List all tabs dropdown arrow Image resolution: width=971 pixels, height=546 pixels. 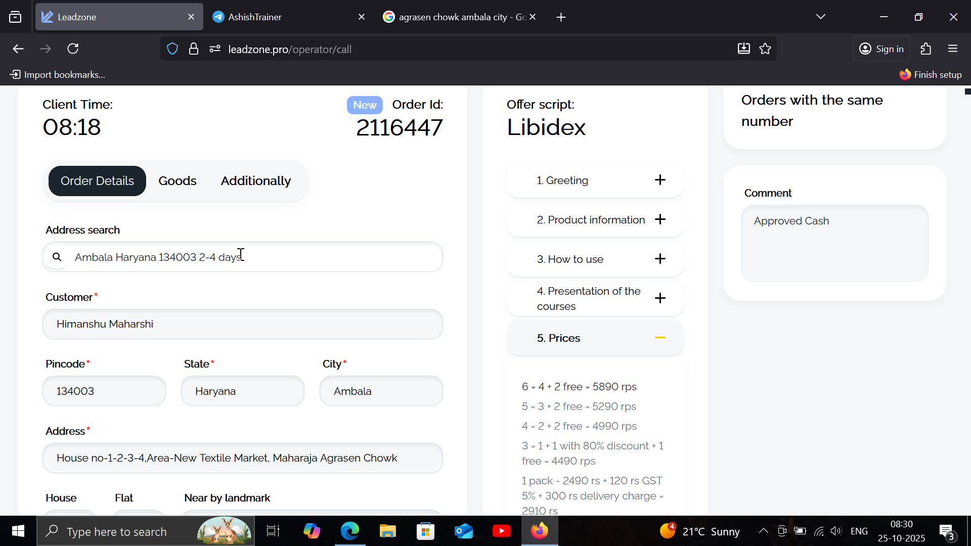(x=820, y=17)
